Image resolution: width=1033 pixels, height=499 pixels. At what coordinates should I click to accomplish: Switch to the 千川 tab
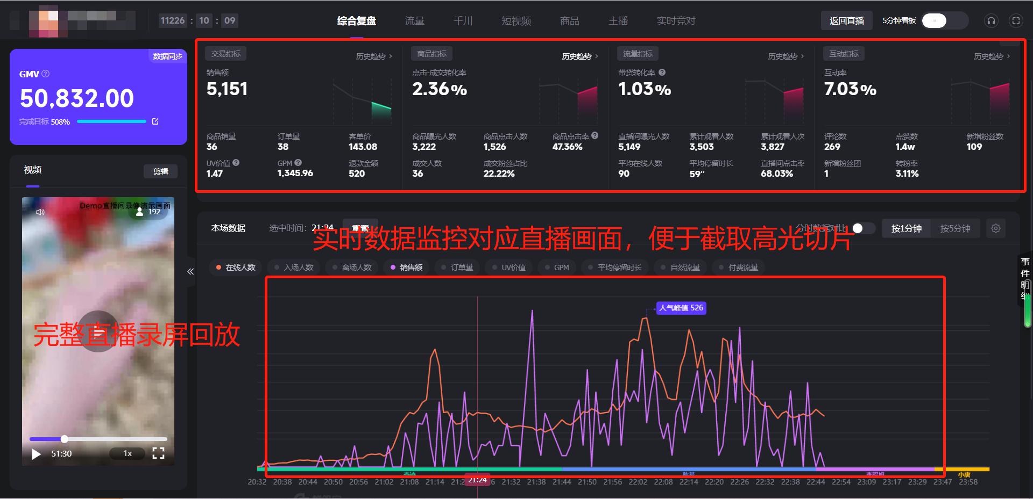[463, 20]
